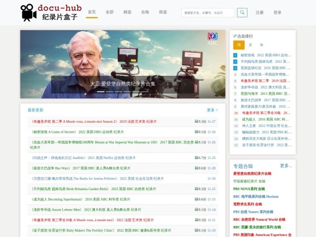
Task: Click the docu-hub camera logo icon
Action: 28,13
